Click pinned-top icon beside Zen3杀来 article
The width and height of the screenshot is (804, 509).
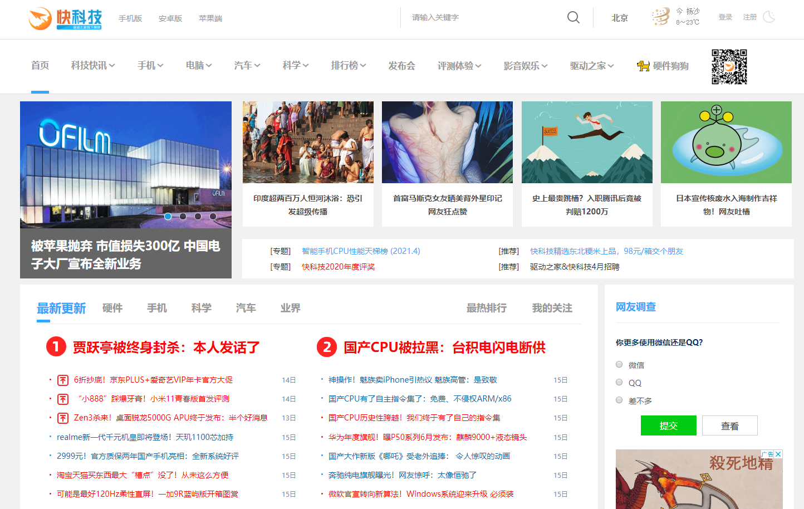[63, 418]
